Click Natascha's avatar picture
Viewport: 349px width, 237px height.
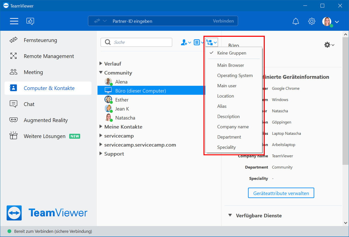(x=108, y=118)
